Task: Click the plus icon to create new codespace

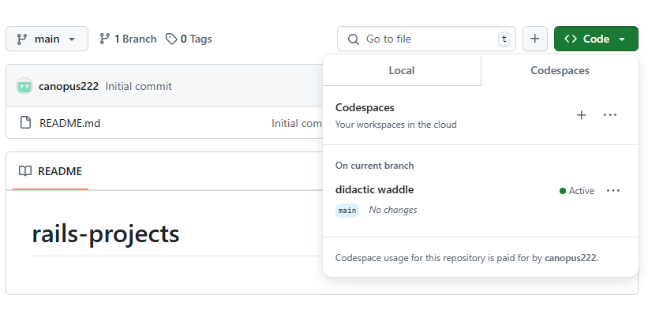Action: click(582, 115)
